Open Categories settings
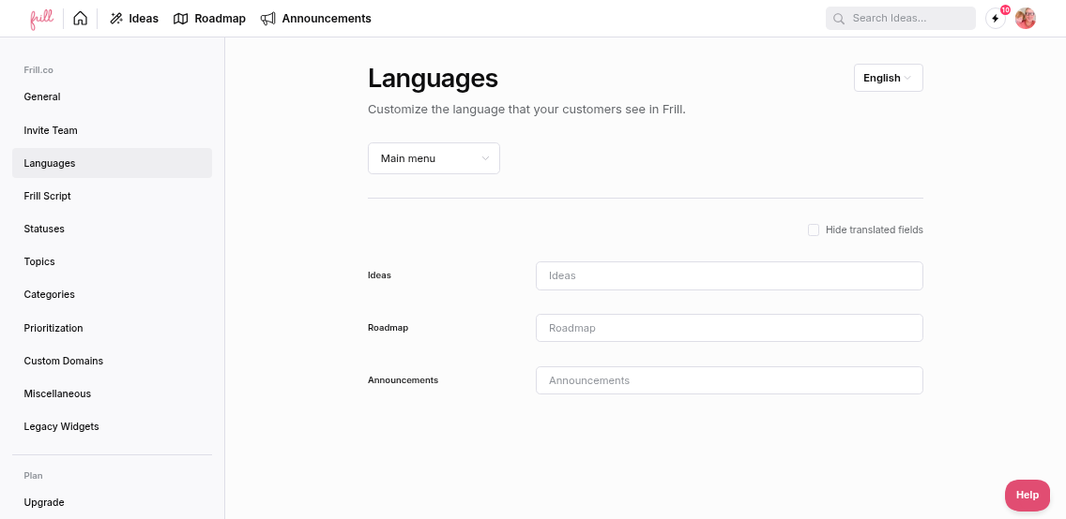Screen dimensions: 1066x519 pyautogui.click(x=113, y=295)
